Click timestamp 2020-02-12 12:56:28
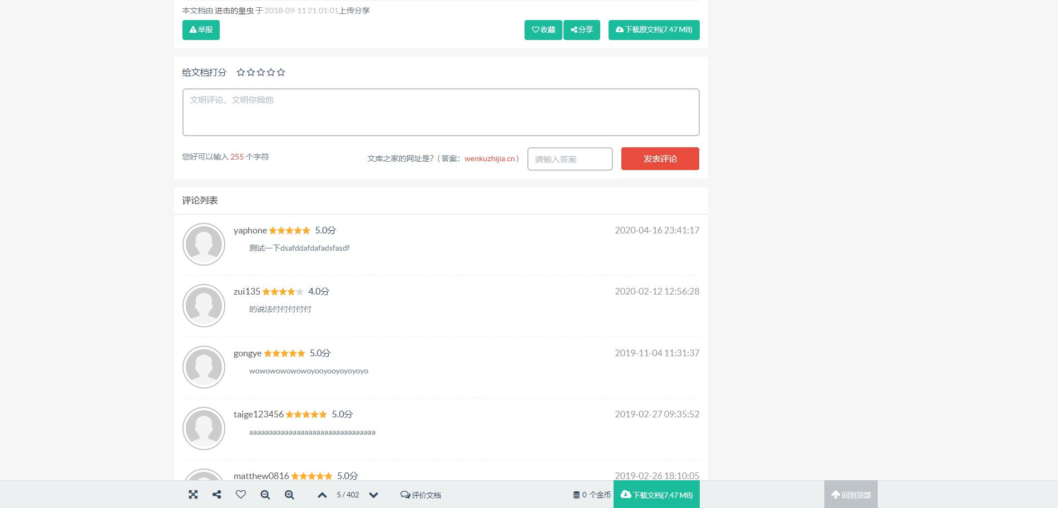The height and width of the screenshot is (508, 1058). click(x=657, y=291)
